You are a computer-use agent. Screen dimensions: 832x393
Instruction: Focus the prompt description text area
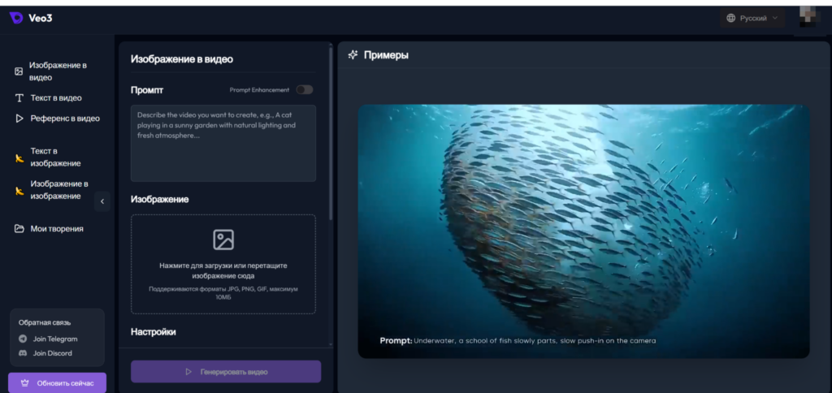(223, 143)
